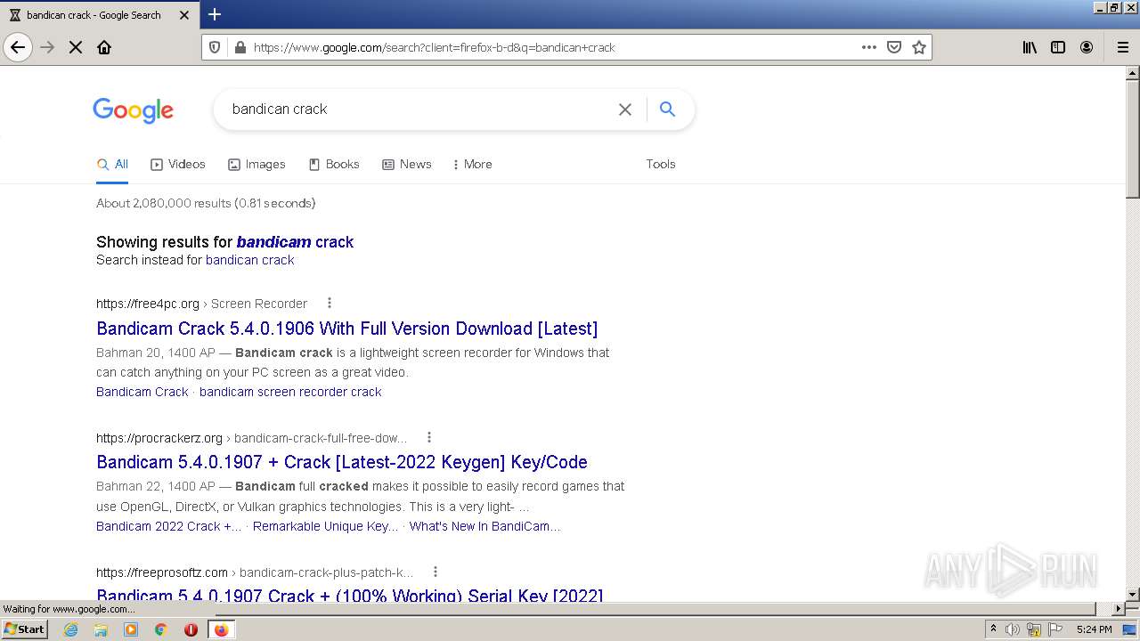The height and width of the screenshot is (641, 1140).
Task: Search instead for 'bandican crack' link
Action: pyautogui.click(x=249, y=260)
